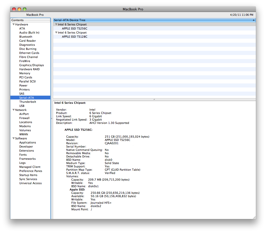This screenshot has width=266, height=233.
Task: Select Card Reader in sidebar
Action: coord(27,41)
